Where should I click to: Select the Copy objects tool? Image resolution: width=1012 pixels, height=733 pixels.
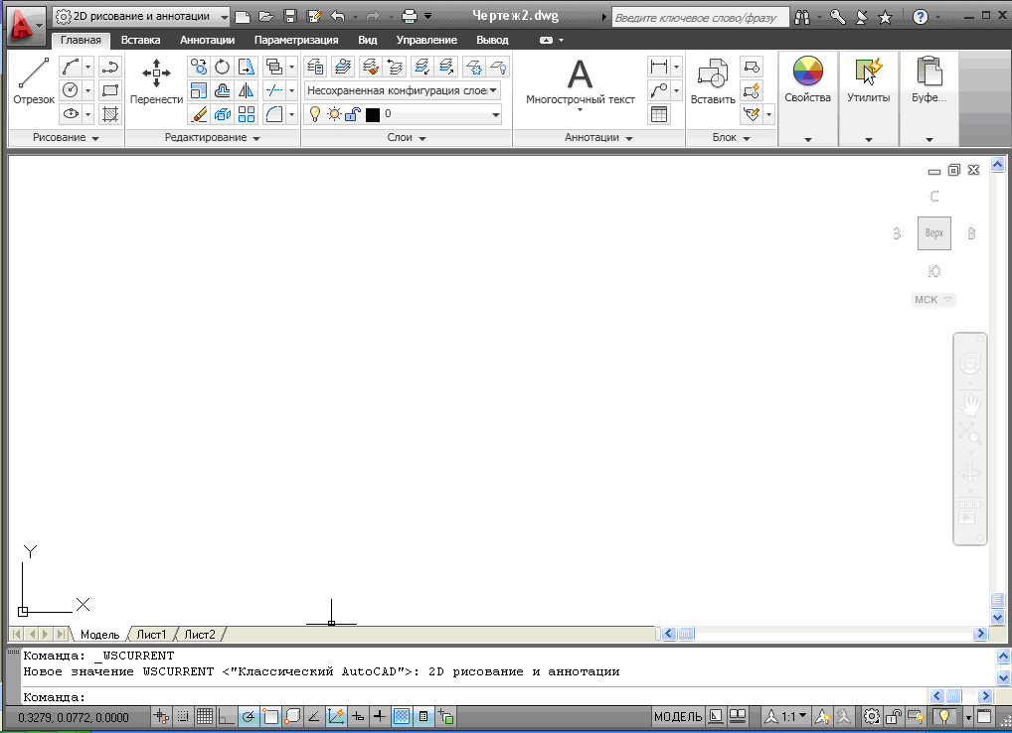pos(199,67)
